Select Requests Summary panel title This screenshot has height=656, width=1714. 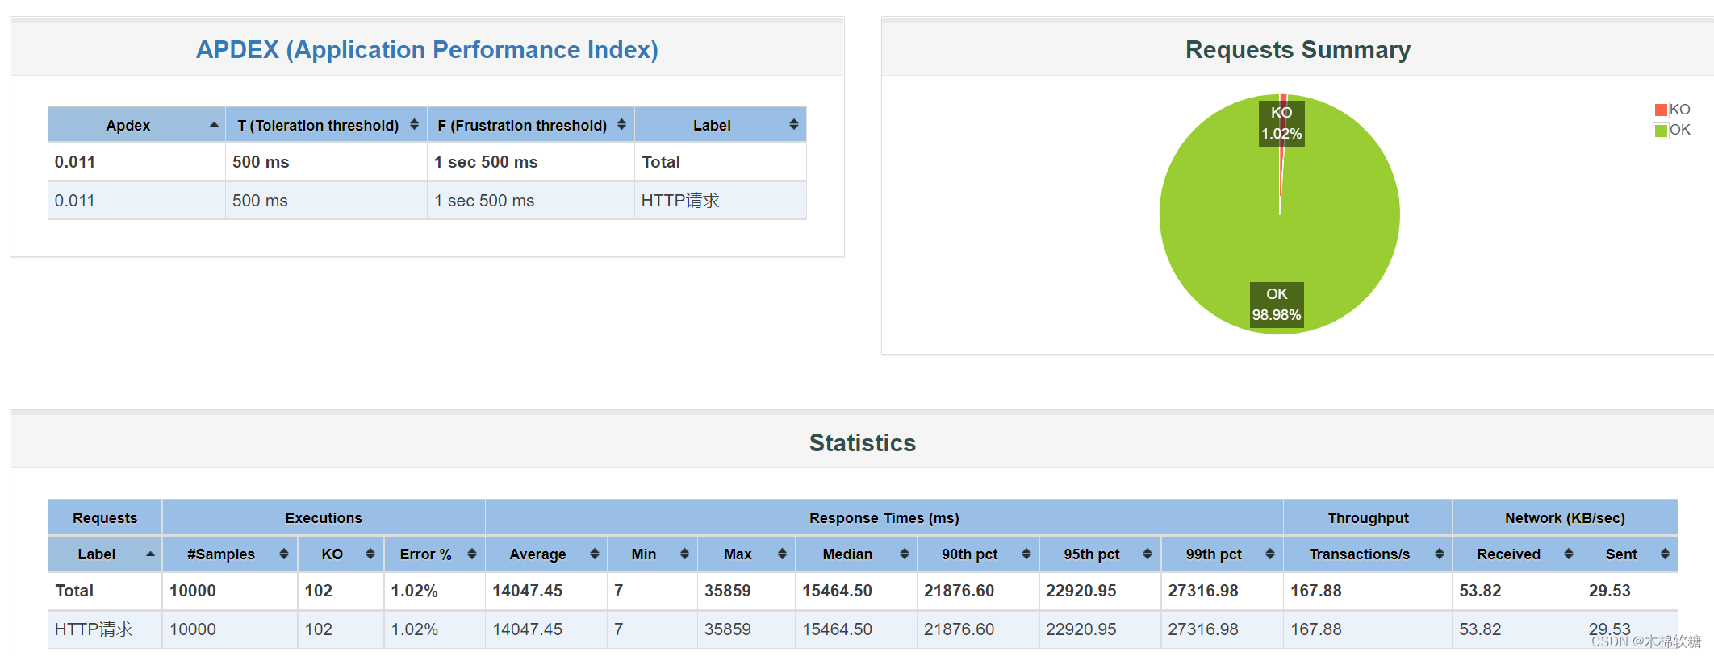[x=1298, y=49]
